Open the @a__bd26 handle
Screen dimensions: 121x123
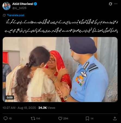[x=19, y=8]
